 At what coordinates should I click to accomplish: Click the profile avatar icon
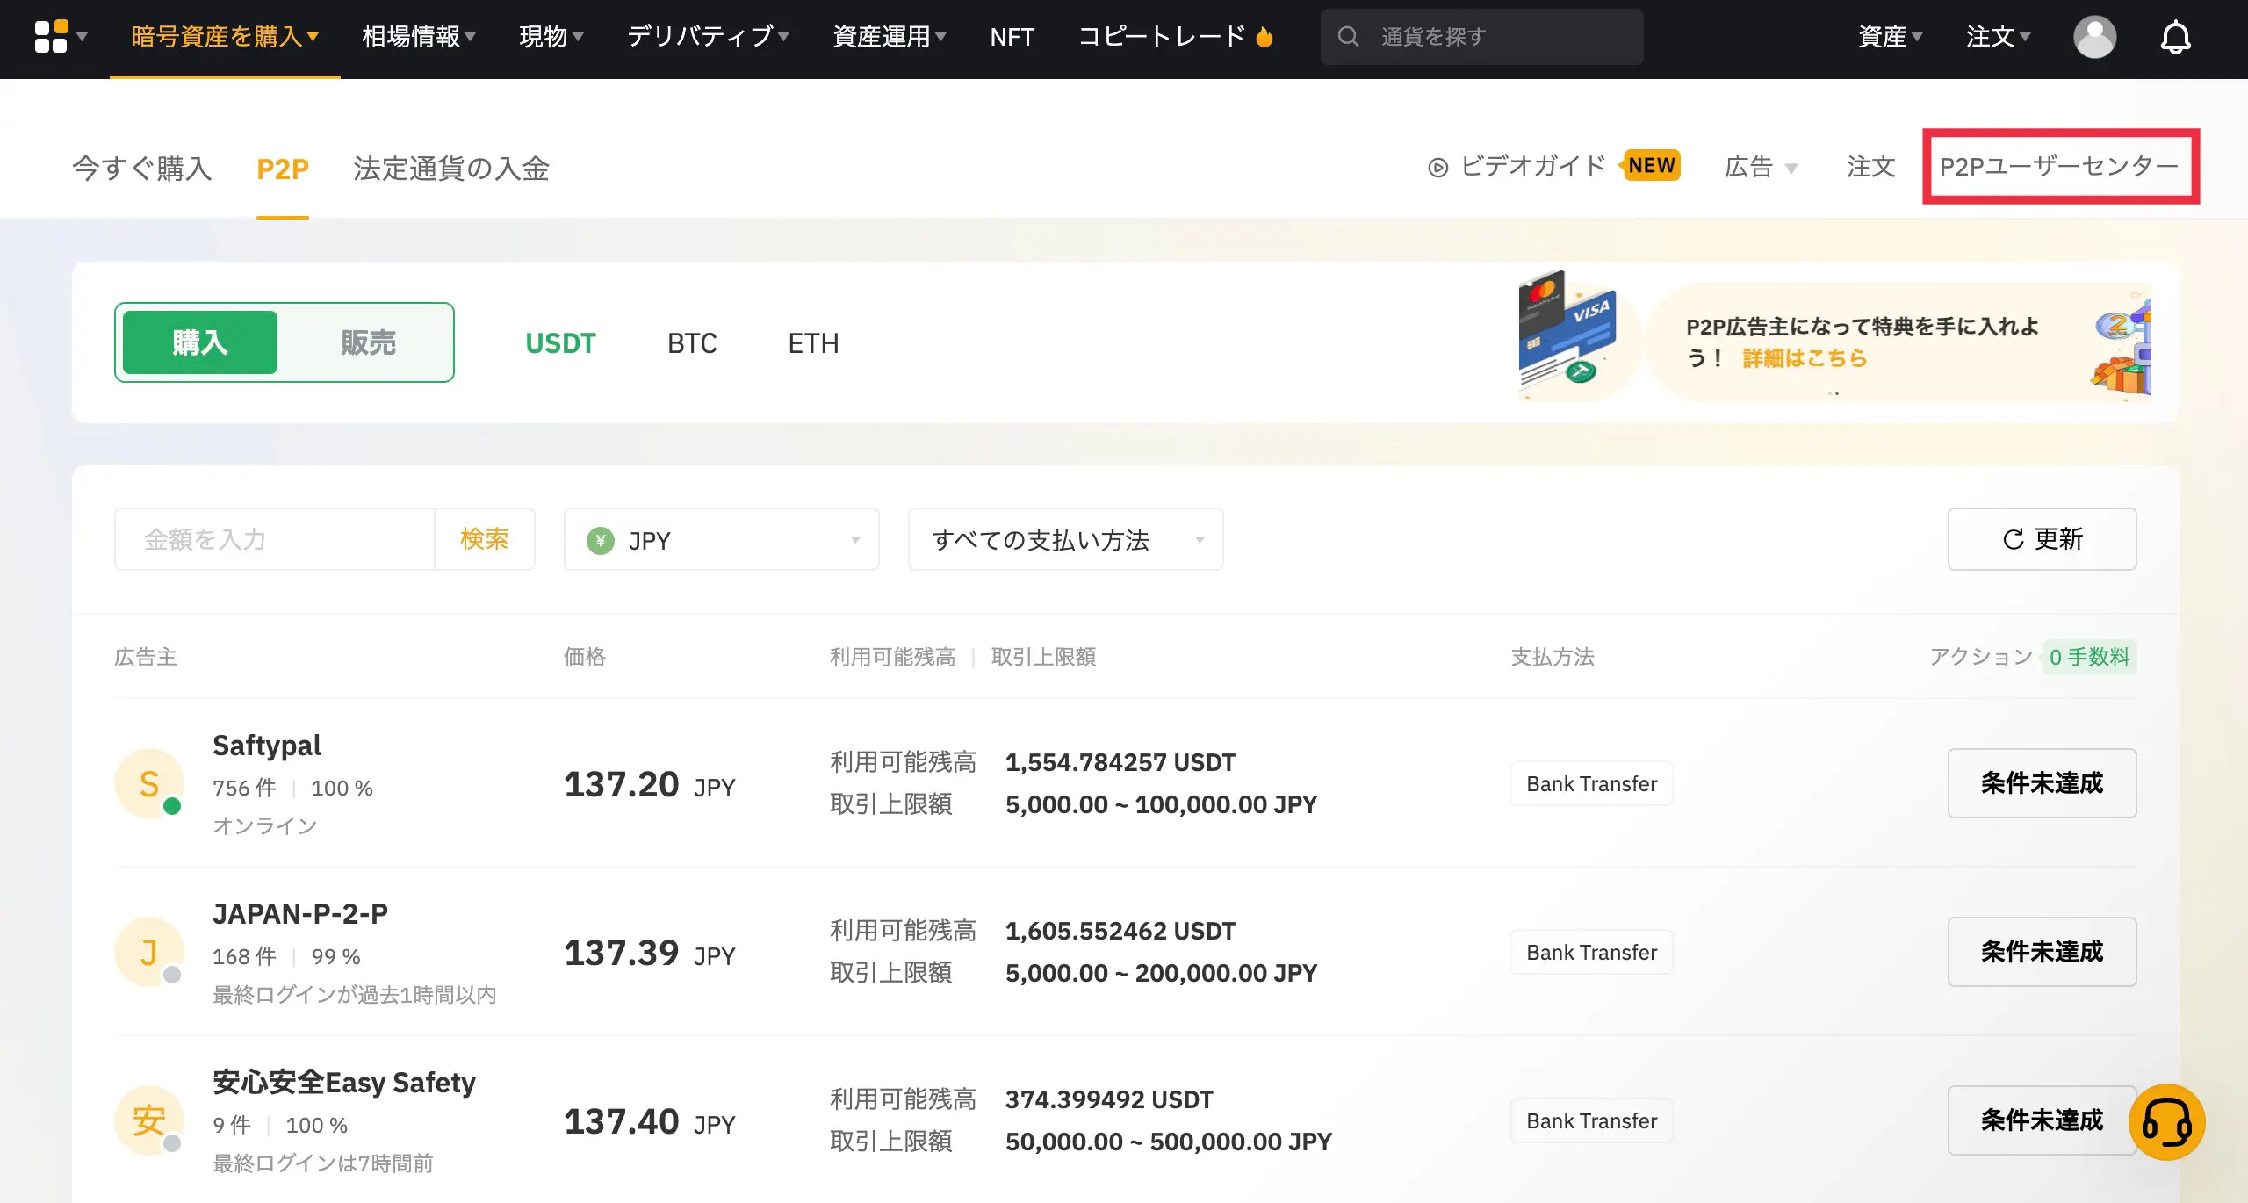[2095, 37]
